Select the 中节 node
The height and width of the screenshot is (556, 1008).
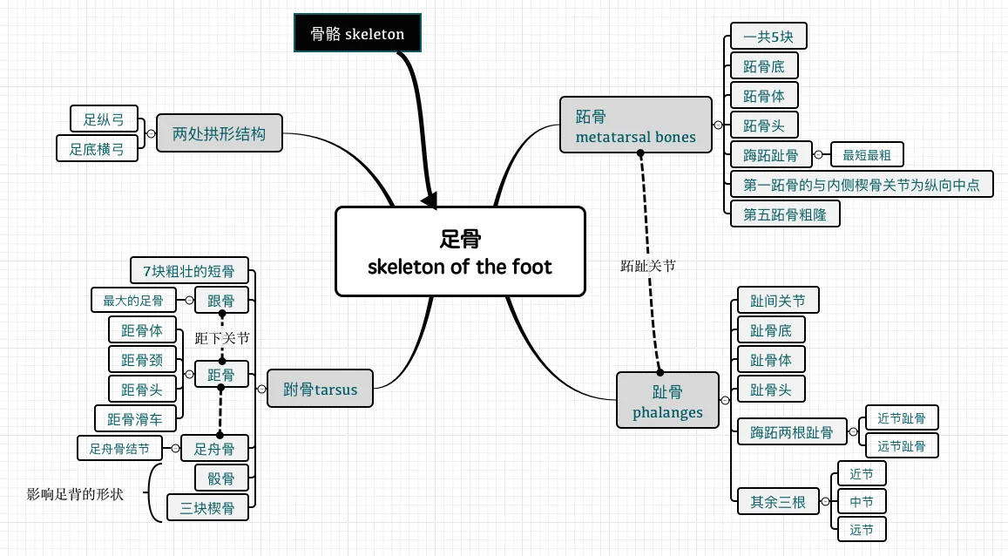click(863, 501)
